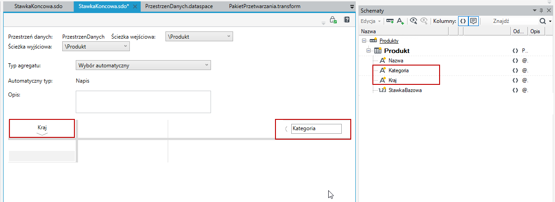Select the StawkaBazowa attribute in tree
Image resolution: width=555 pixels, height=202 pixels.
click(x=405, y=90)
